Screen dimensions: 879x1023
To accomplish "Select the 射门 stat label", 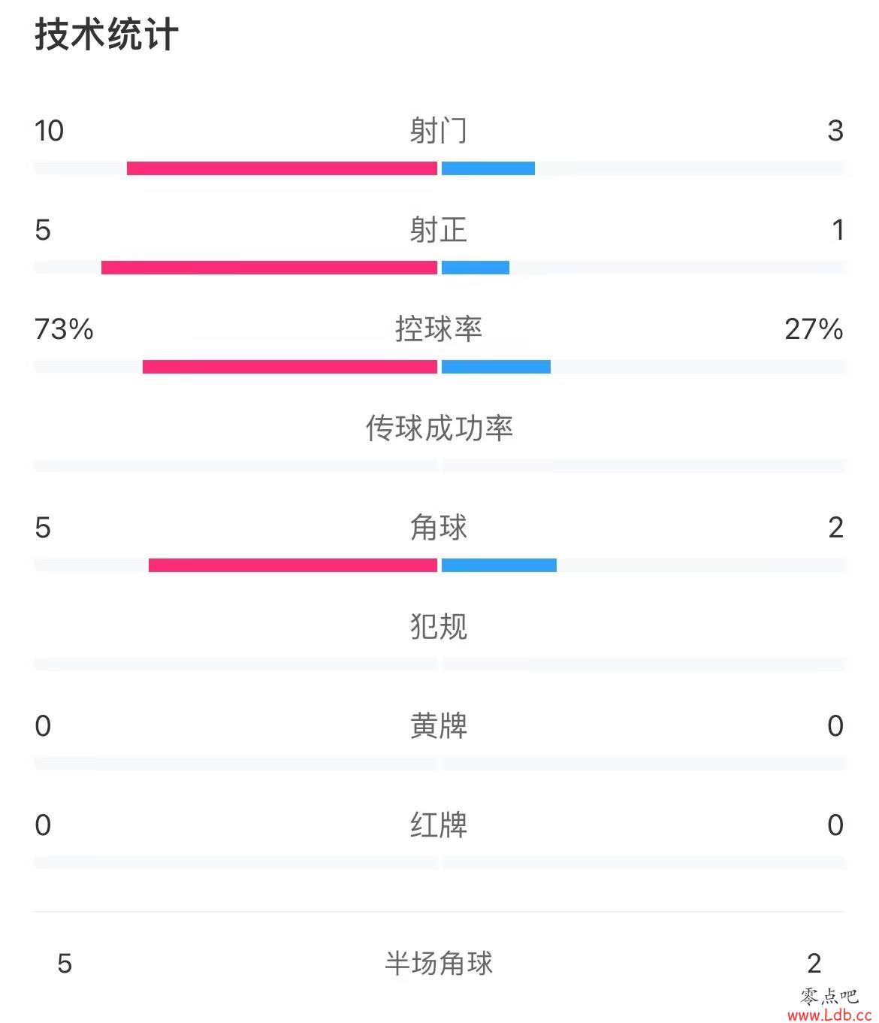I will pos(439,131).
